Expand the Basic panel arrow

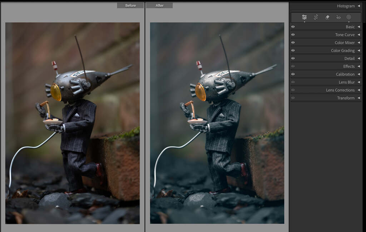click(359, 27)
